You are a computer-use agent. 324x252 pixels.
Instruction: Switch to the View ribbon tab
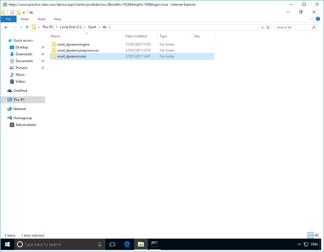pyautogui.click(x=57, y=19)
